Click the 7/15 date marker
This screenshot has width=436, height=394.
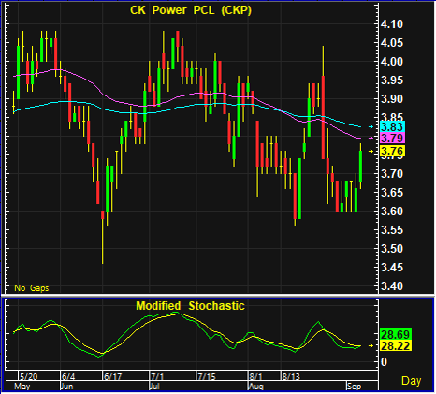coord(207,376)
